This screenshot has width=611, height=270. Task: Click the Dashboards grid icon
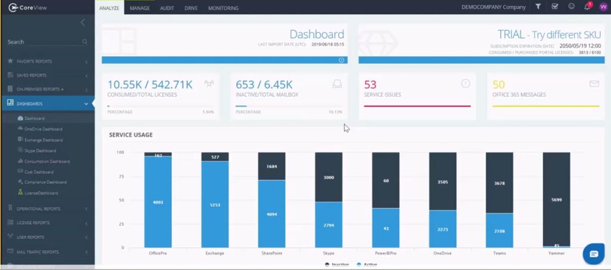[x=10, y=103]
